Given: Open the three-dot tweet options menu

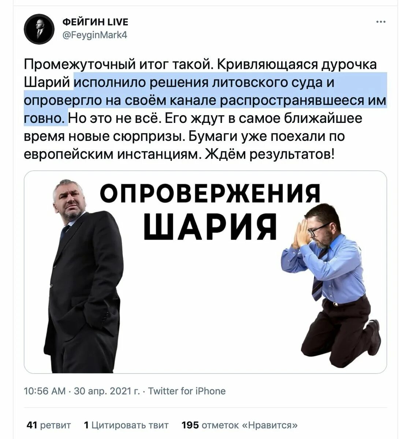Looking at the screenshot, I should (x=381, y=22).
